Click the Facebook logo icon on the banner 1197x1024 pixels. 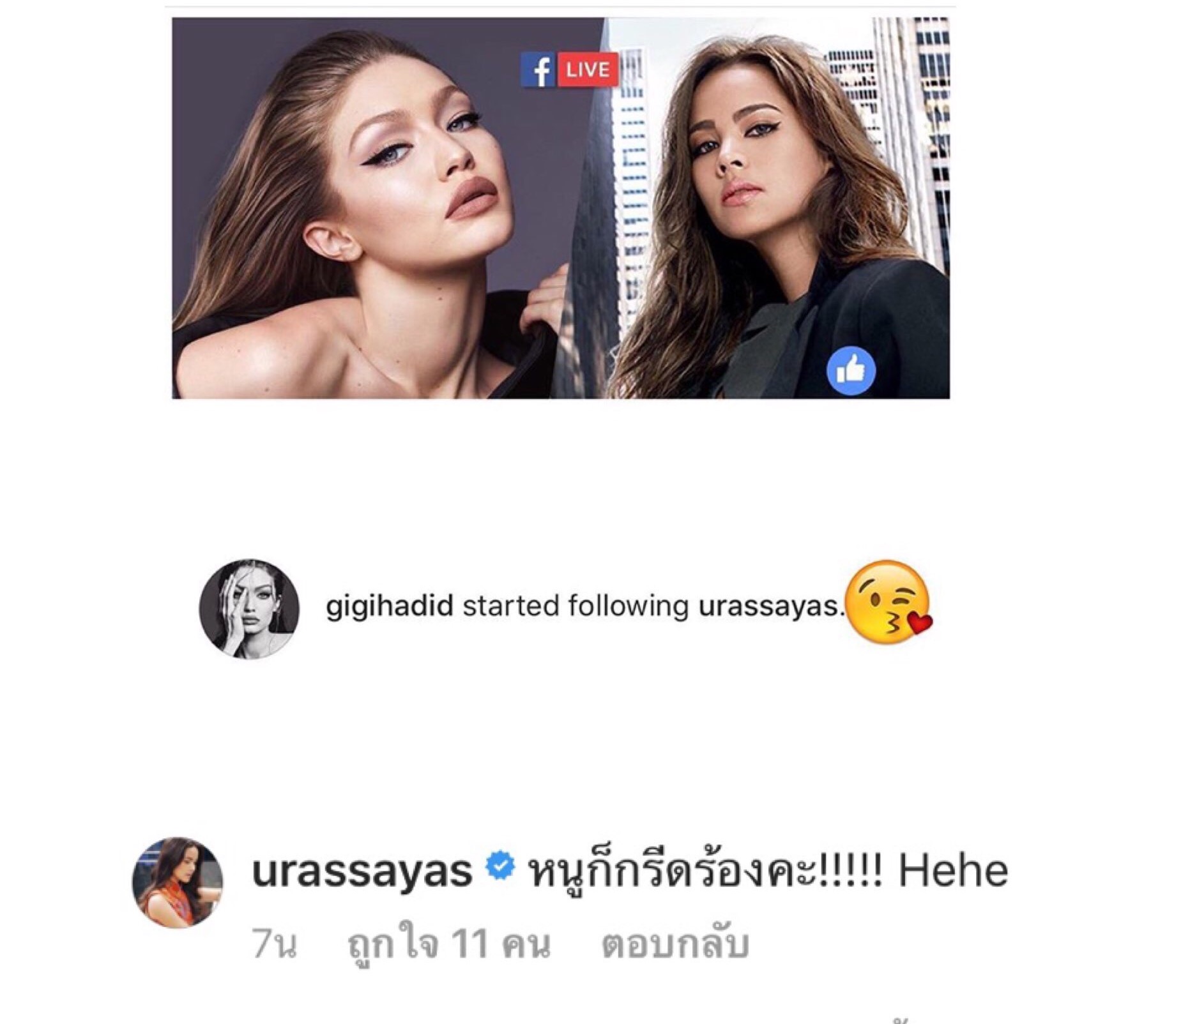(x=538, y=70)
